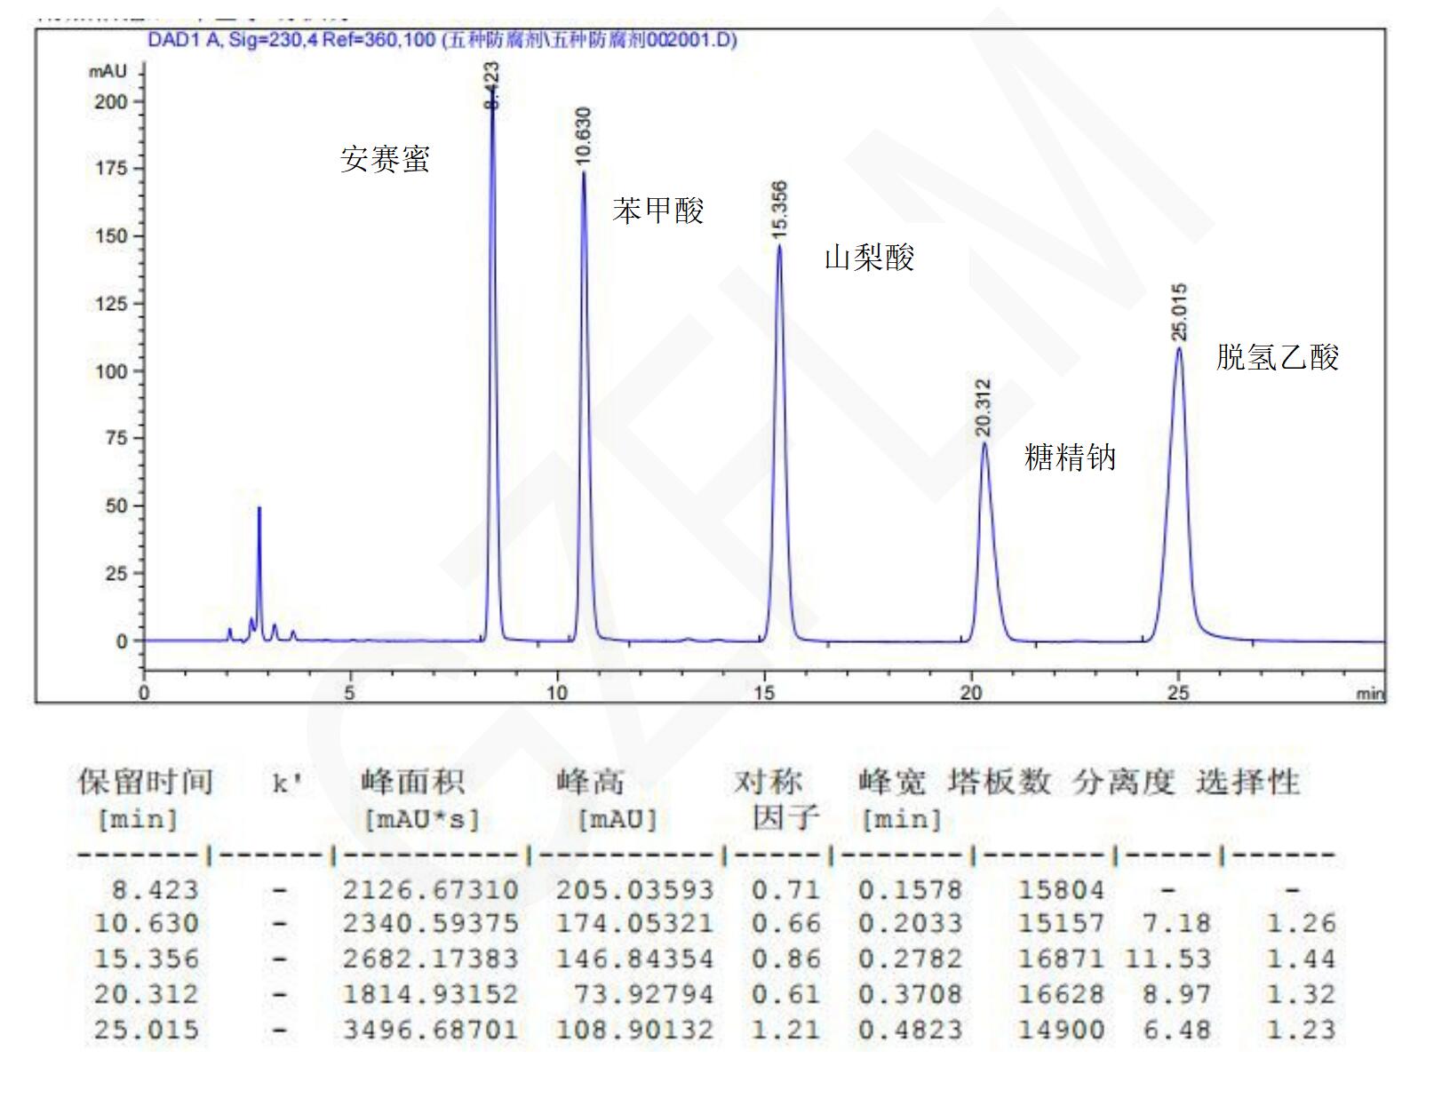Image resolution: width=1442 pixels, height=1106 pixels.
Task: Select the 糖精钠 peak label
Action: click(x=1070, y=458)
